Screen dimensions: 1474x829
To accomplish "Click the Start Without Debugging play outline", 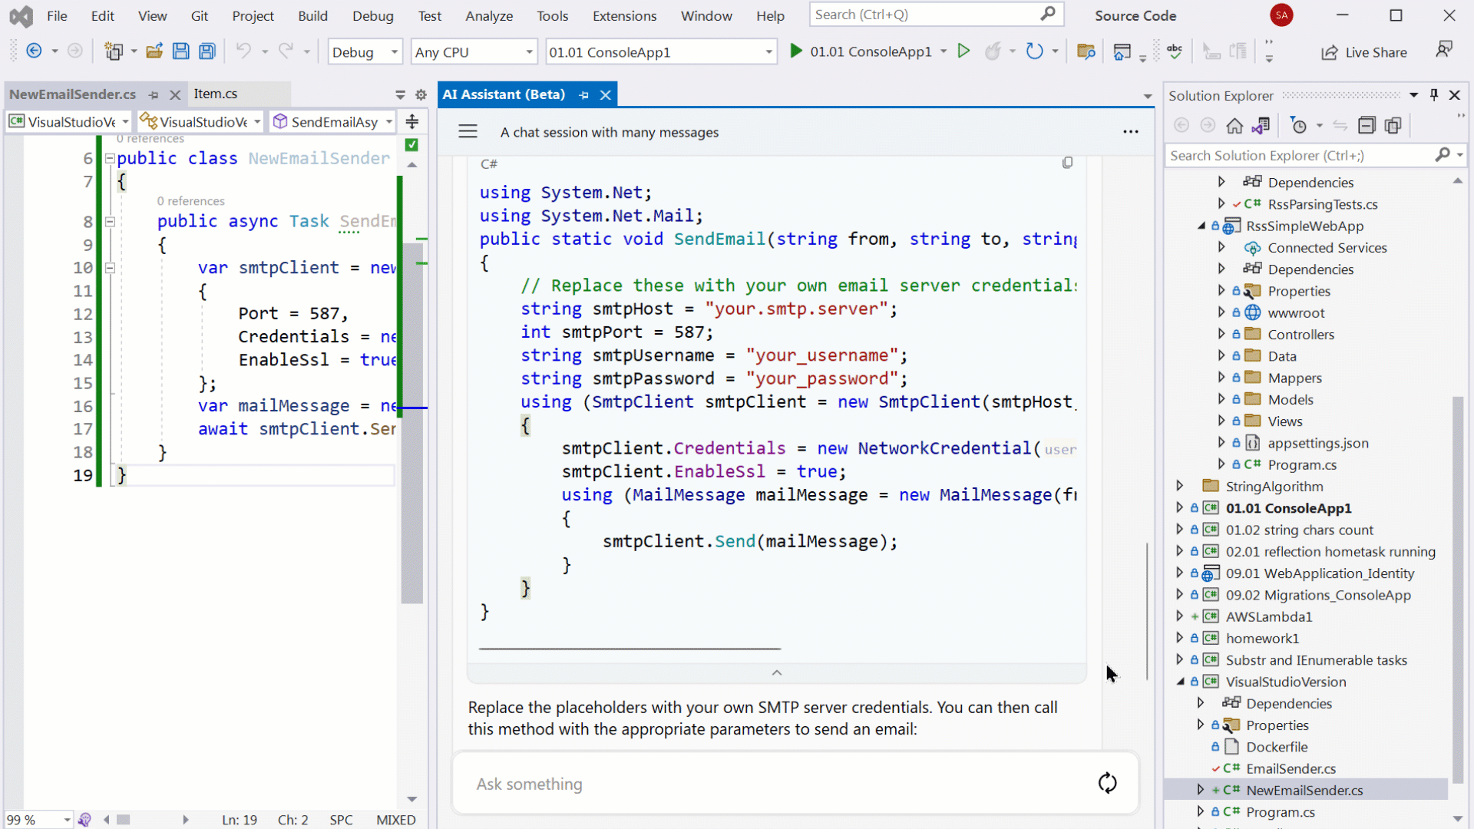I will [x=963, y=51].
